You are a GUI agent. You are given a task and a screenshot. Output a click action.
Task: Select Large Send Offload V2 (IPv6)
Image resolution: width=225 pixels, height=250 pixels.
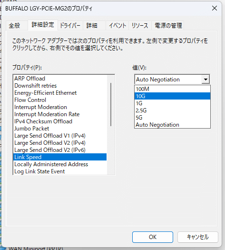(60, 150)
